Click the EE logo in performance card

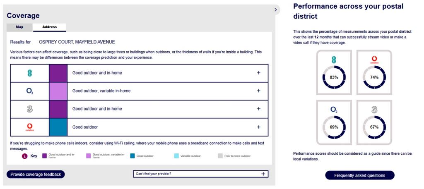(334, 60)
